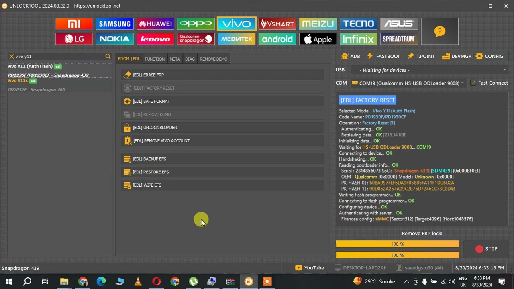This screenshot has width=514, height=289.
Task: Switch to the FUNCTION tab
Action: pyautogui.click(x=155, y=59)
